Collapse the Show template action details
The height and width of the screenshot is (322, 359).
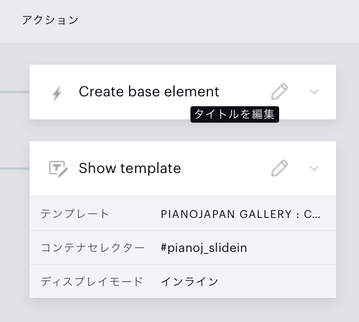[314, 169]
